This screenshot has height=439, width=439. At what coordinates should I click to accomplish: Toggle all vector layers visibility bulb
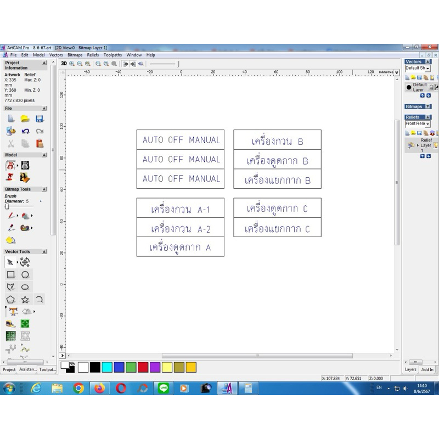tap(432, 77)
